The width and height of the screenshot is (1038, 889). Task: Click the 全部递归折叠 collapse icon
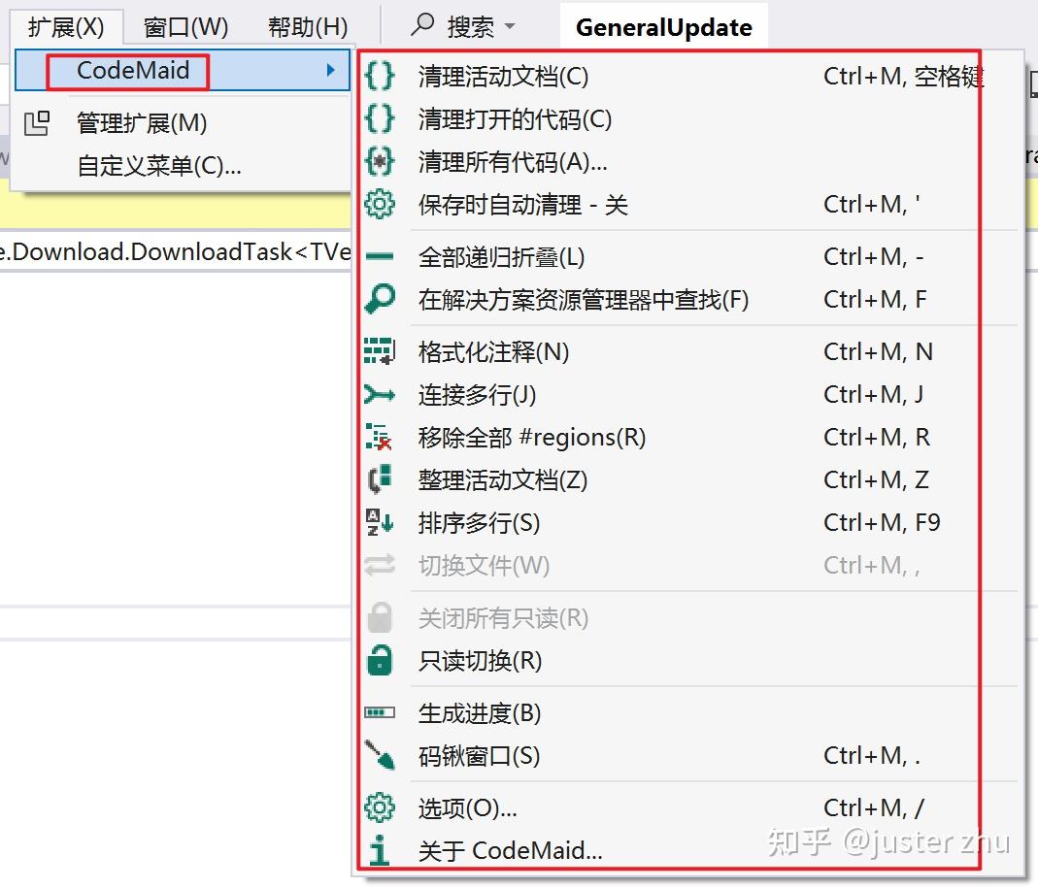(x=379, y=256)
